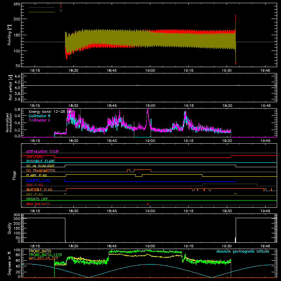The image size is (281, 281).
Task: Select the GAP_FLAG label
Action: (34, 156)
